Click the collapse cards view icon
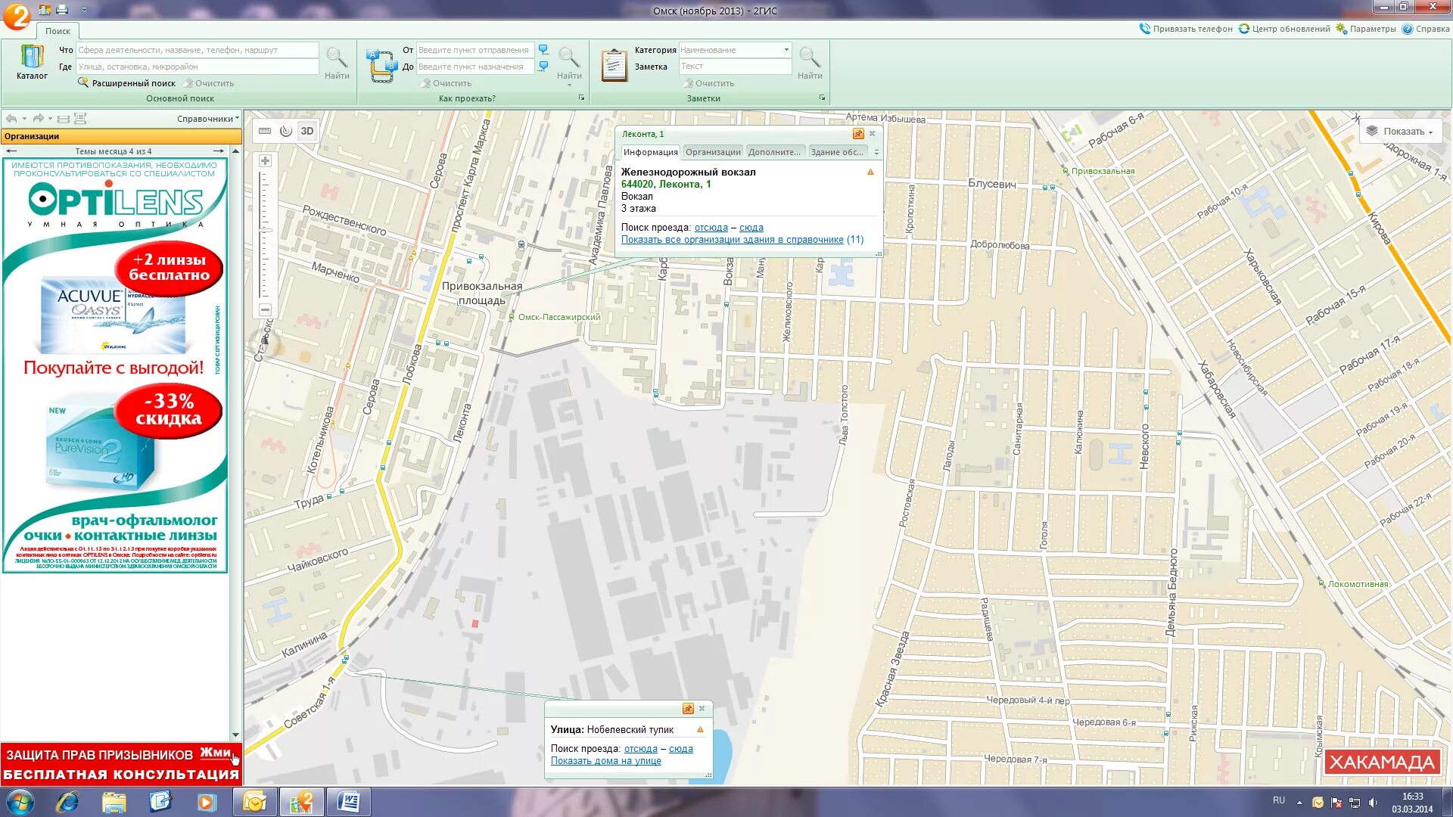1453x817 pixels. point(64,119)
